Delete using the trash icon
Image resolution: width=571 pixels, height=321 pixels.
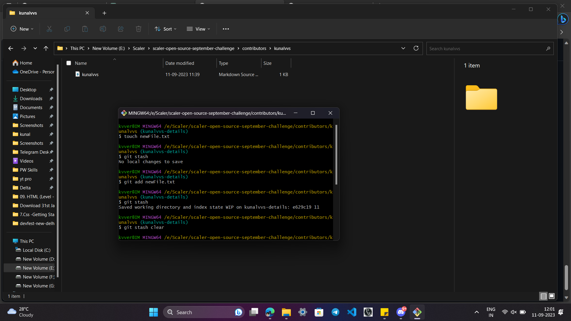(x=138, y=29)
